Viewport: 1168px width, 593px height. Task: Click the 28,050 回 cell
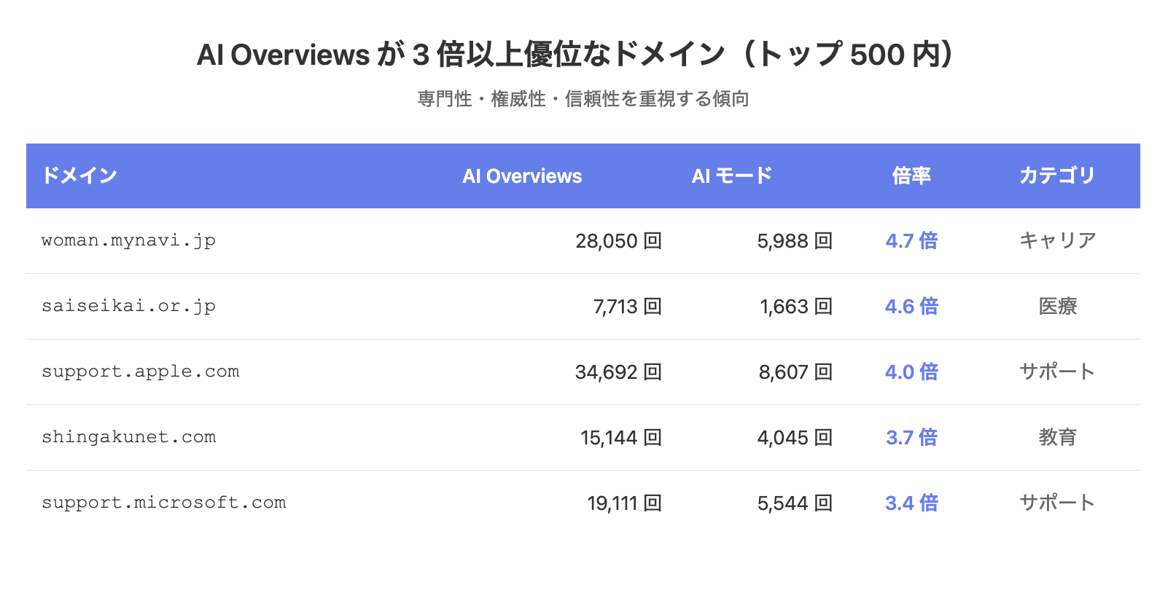coord(618,241)
